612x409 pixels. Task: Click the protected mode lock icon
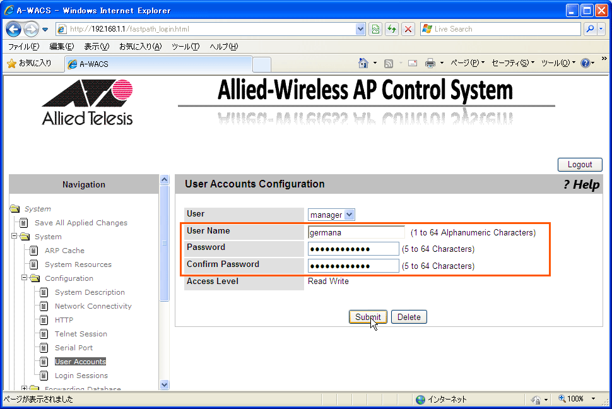pos(536,400)
